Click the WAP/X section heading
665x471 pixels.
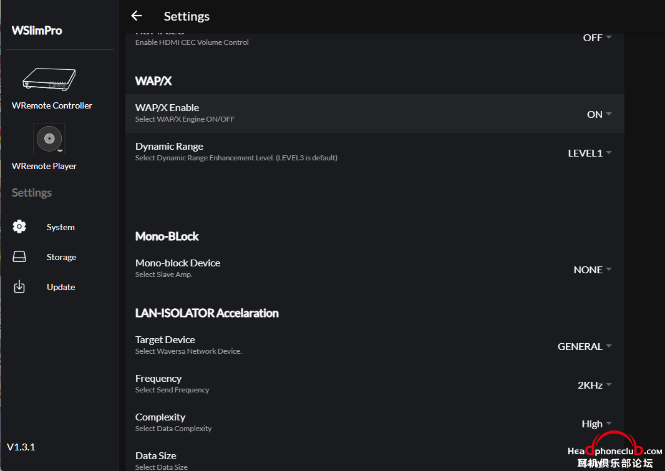tap(153, 81)
